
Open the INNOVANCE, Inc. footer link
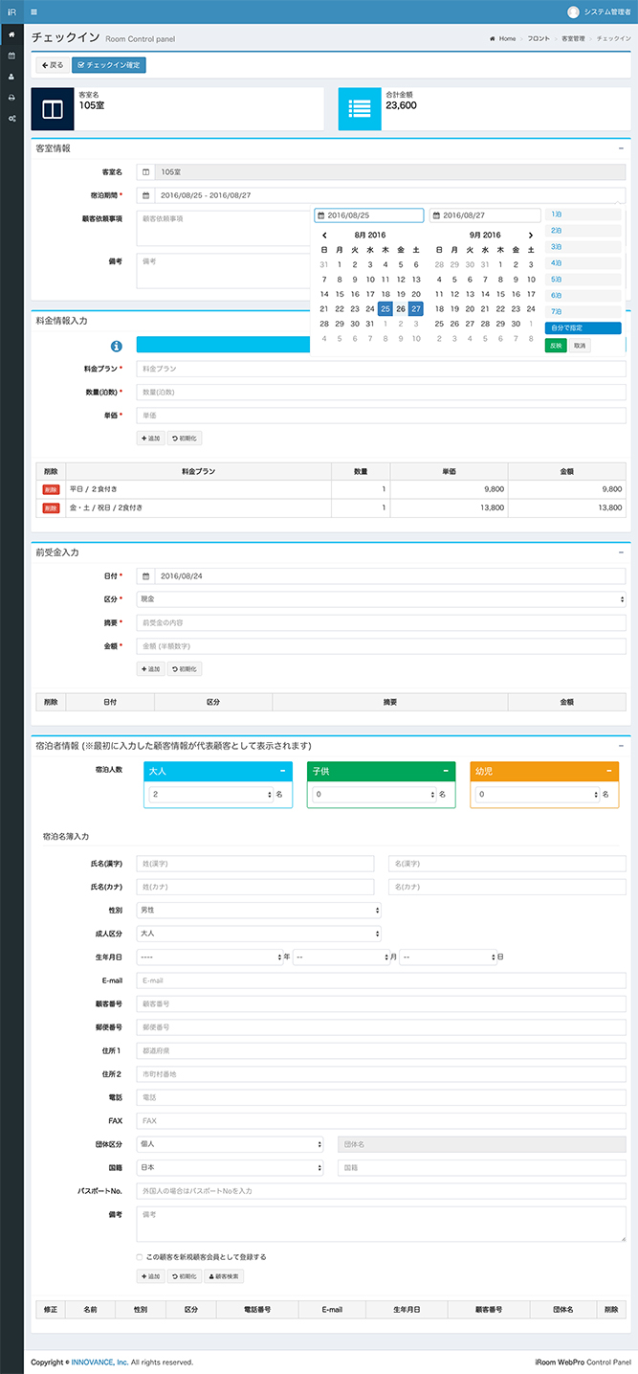click(99, 1362)
